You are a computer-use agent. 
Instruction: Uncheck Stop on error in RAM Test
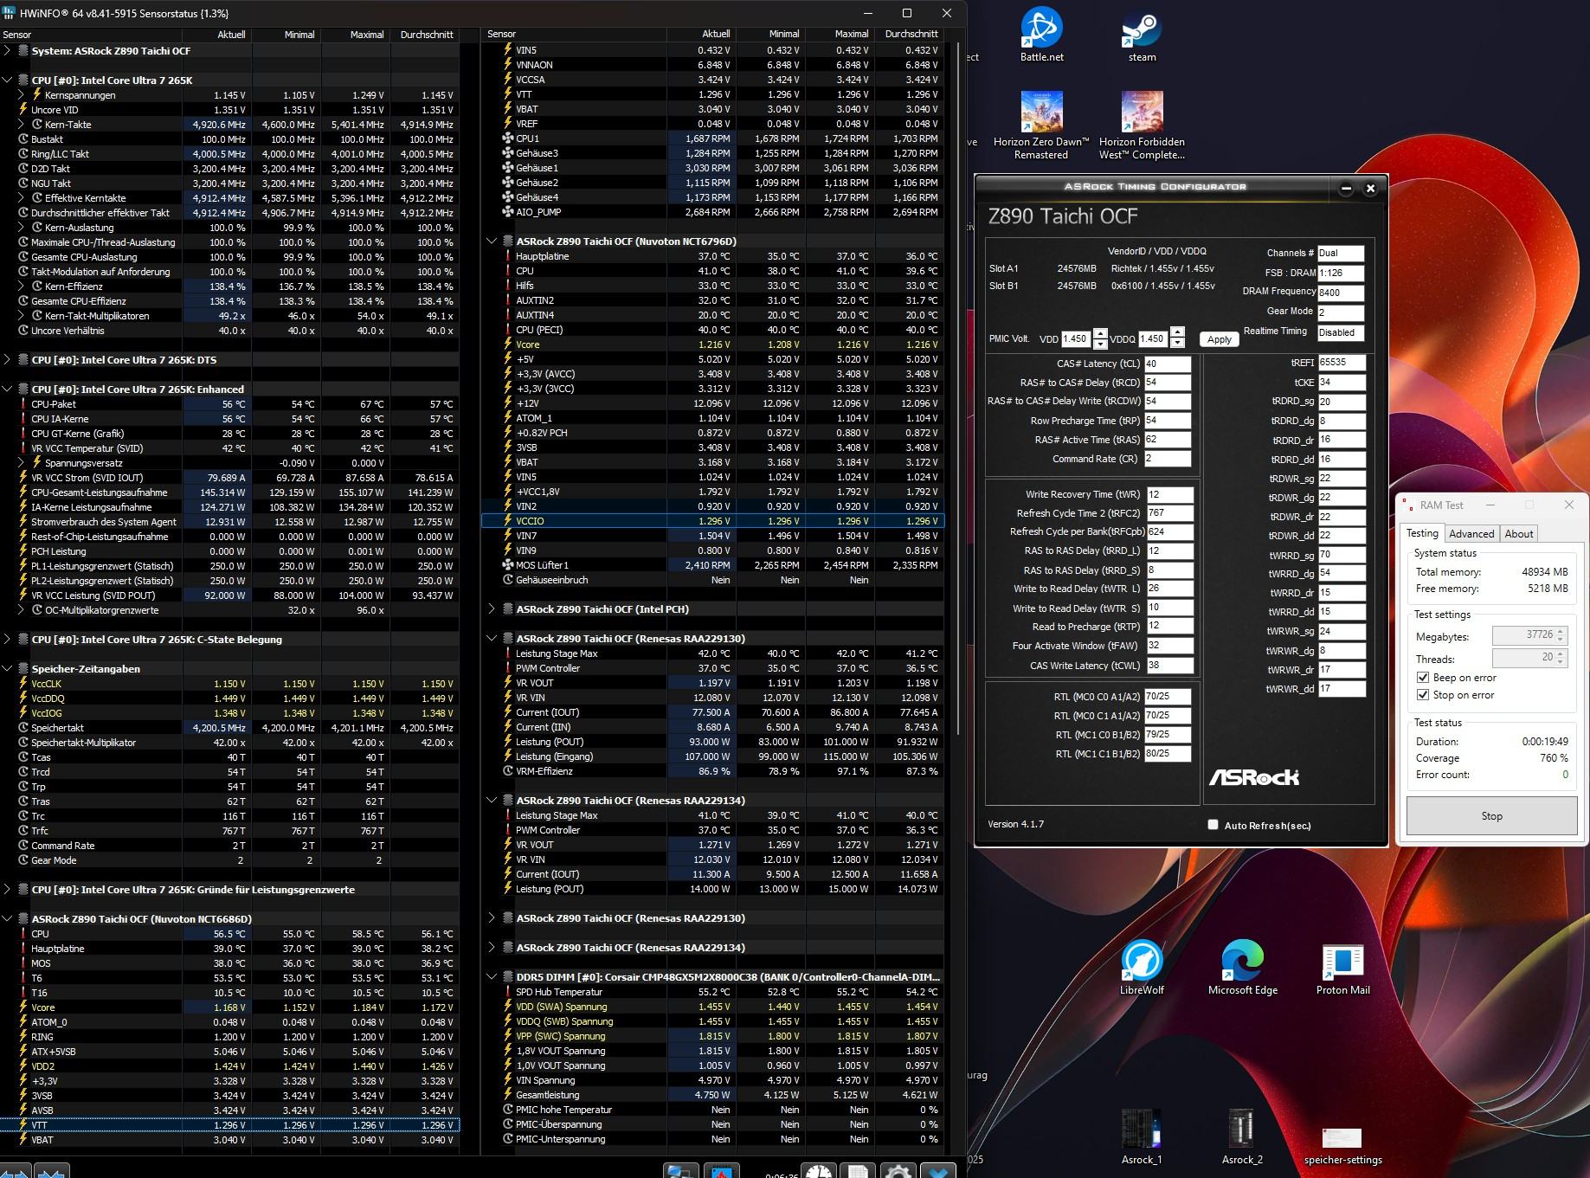1422,695
